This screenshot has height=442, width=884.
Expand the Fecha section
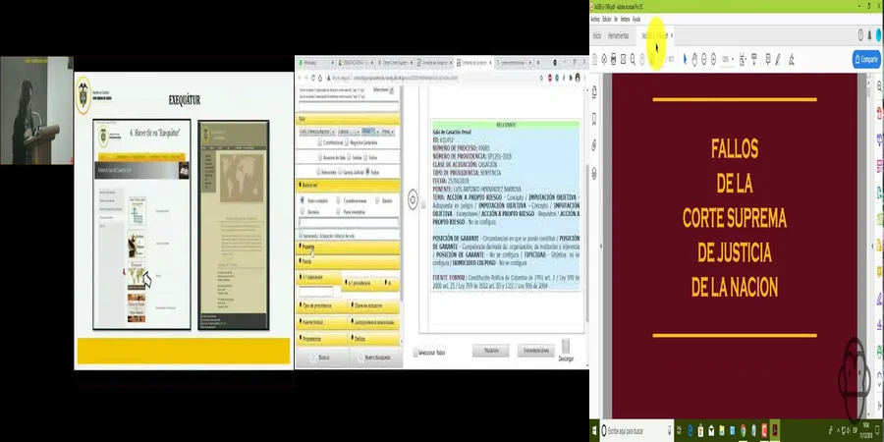(x=348, y=262)
